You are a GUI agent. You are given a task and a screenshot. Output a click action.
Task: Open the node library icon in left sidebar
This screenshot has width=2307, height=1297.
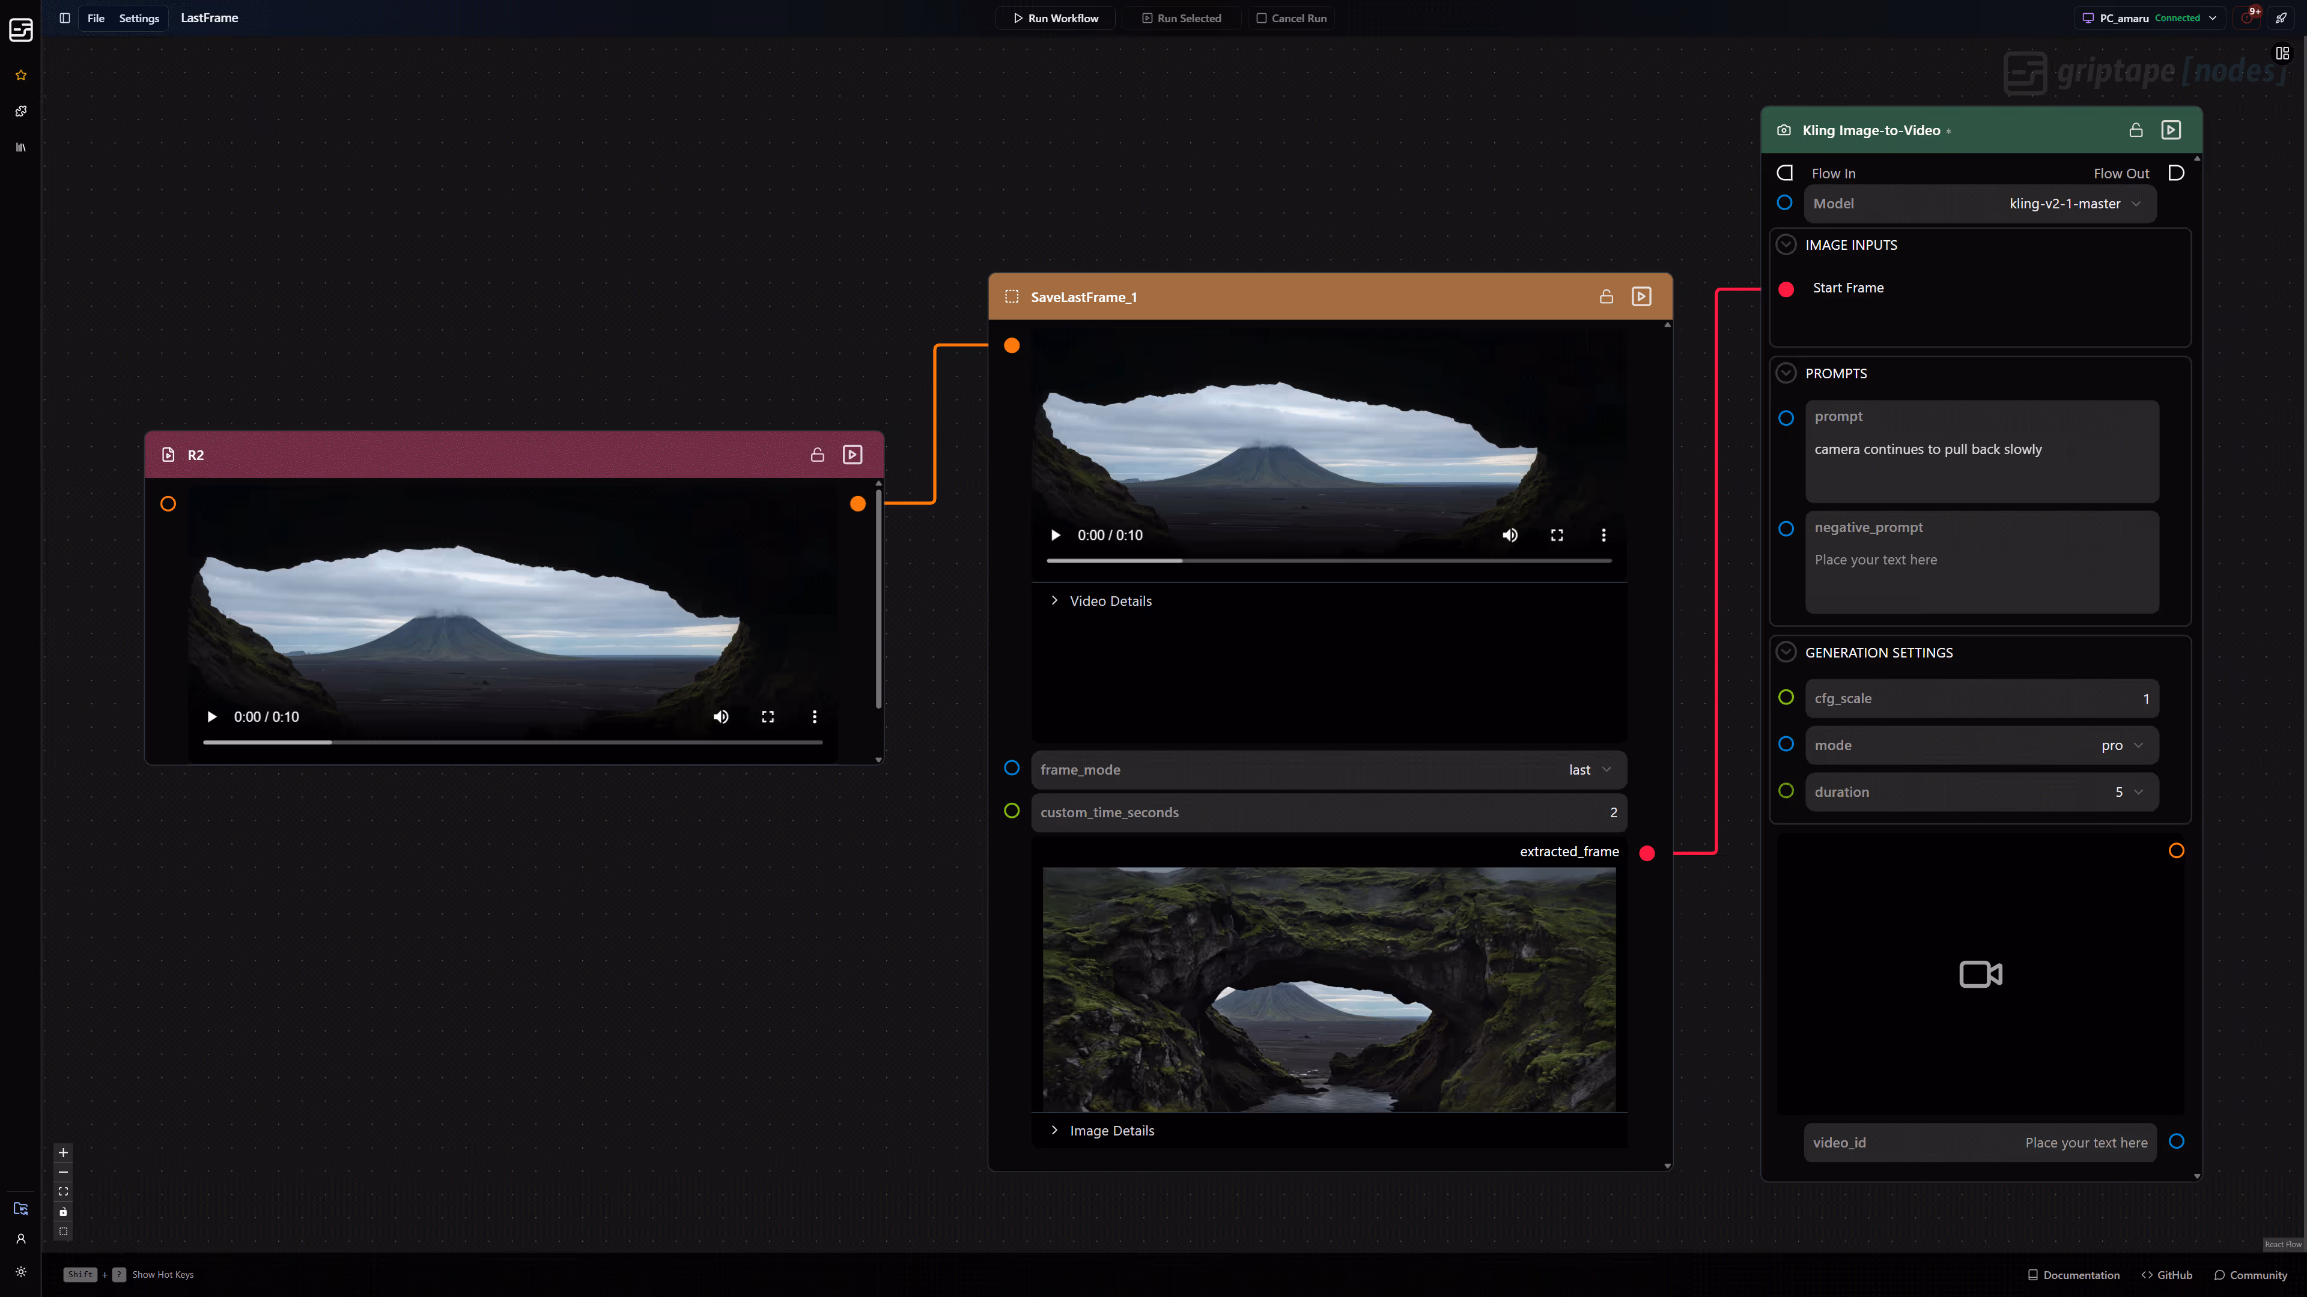point(20,147)
